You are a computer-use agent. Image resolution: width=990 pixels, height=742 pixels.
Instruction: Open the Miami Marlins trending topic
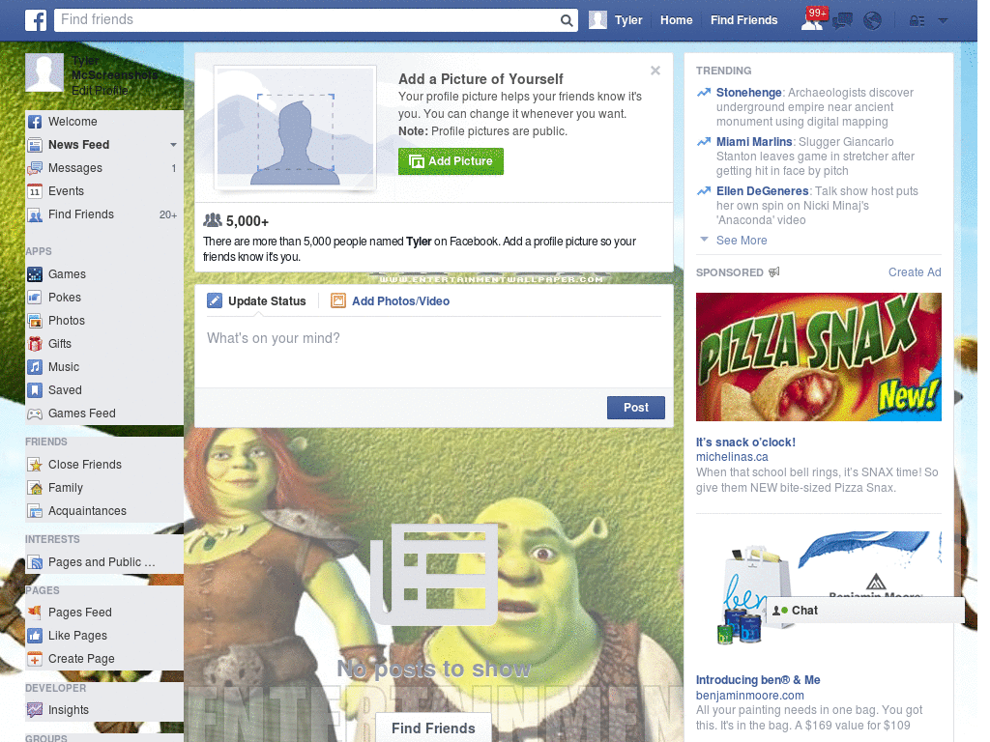[754, 142]
